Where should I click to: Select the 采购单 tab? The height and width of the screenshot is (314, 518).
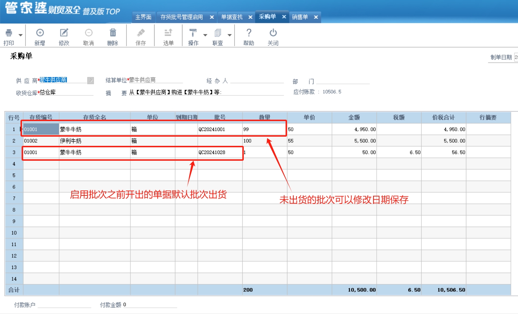point(268,17)
